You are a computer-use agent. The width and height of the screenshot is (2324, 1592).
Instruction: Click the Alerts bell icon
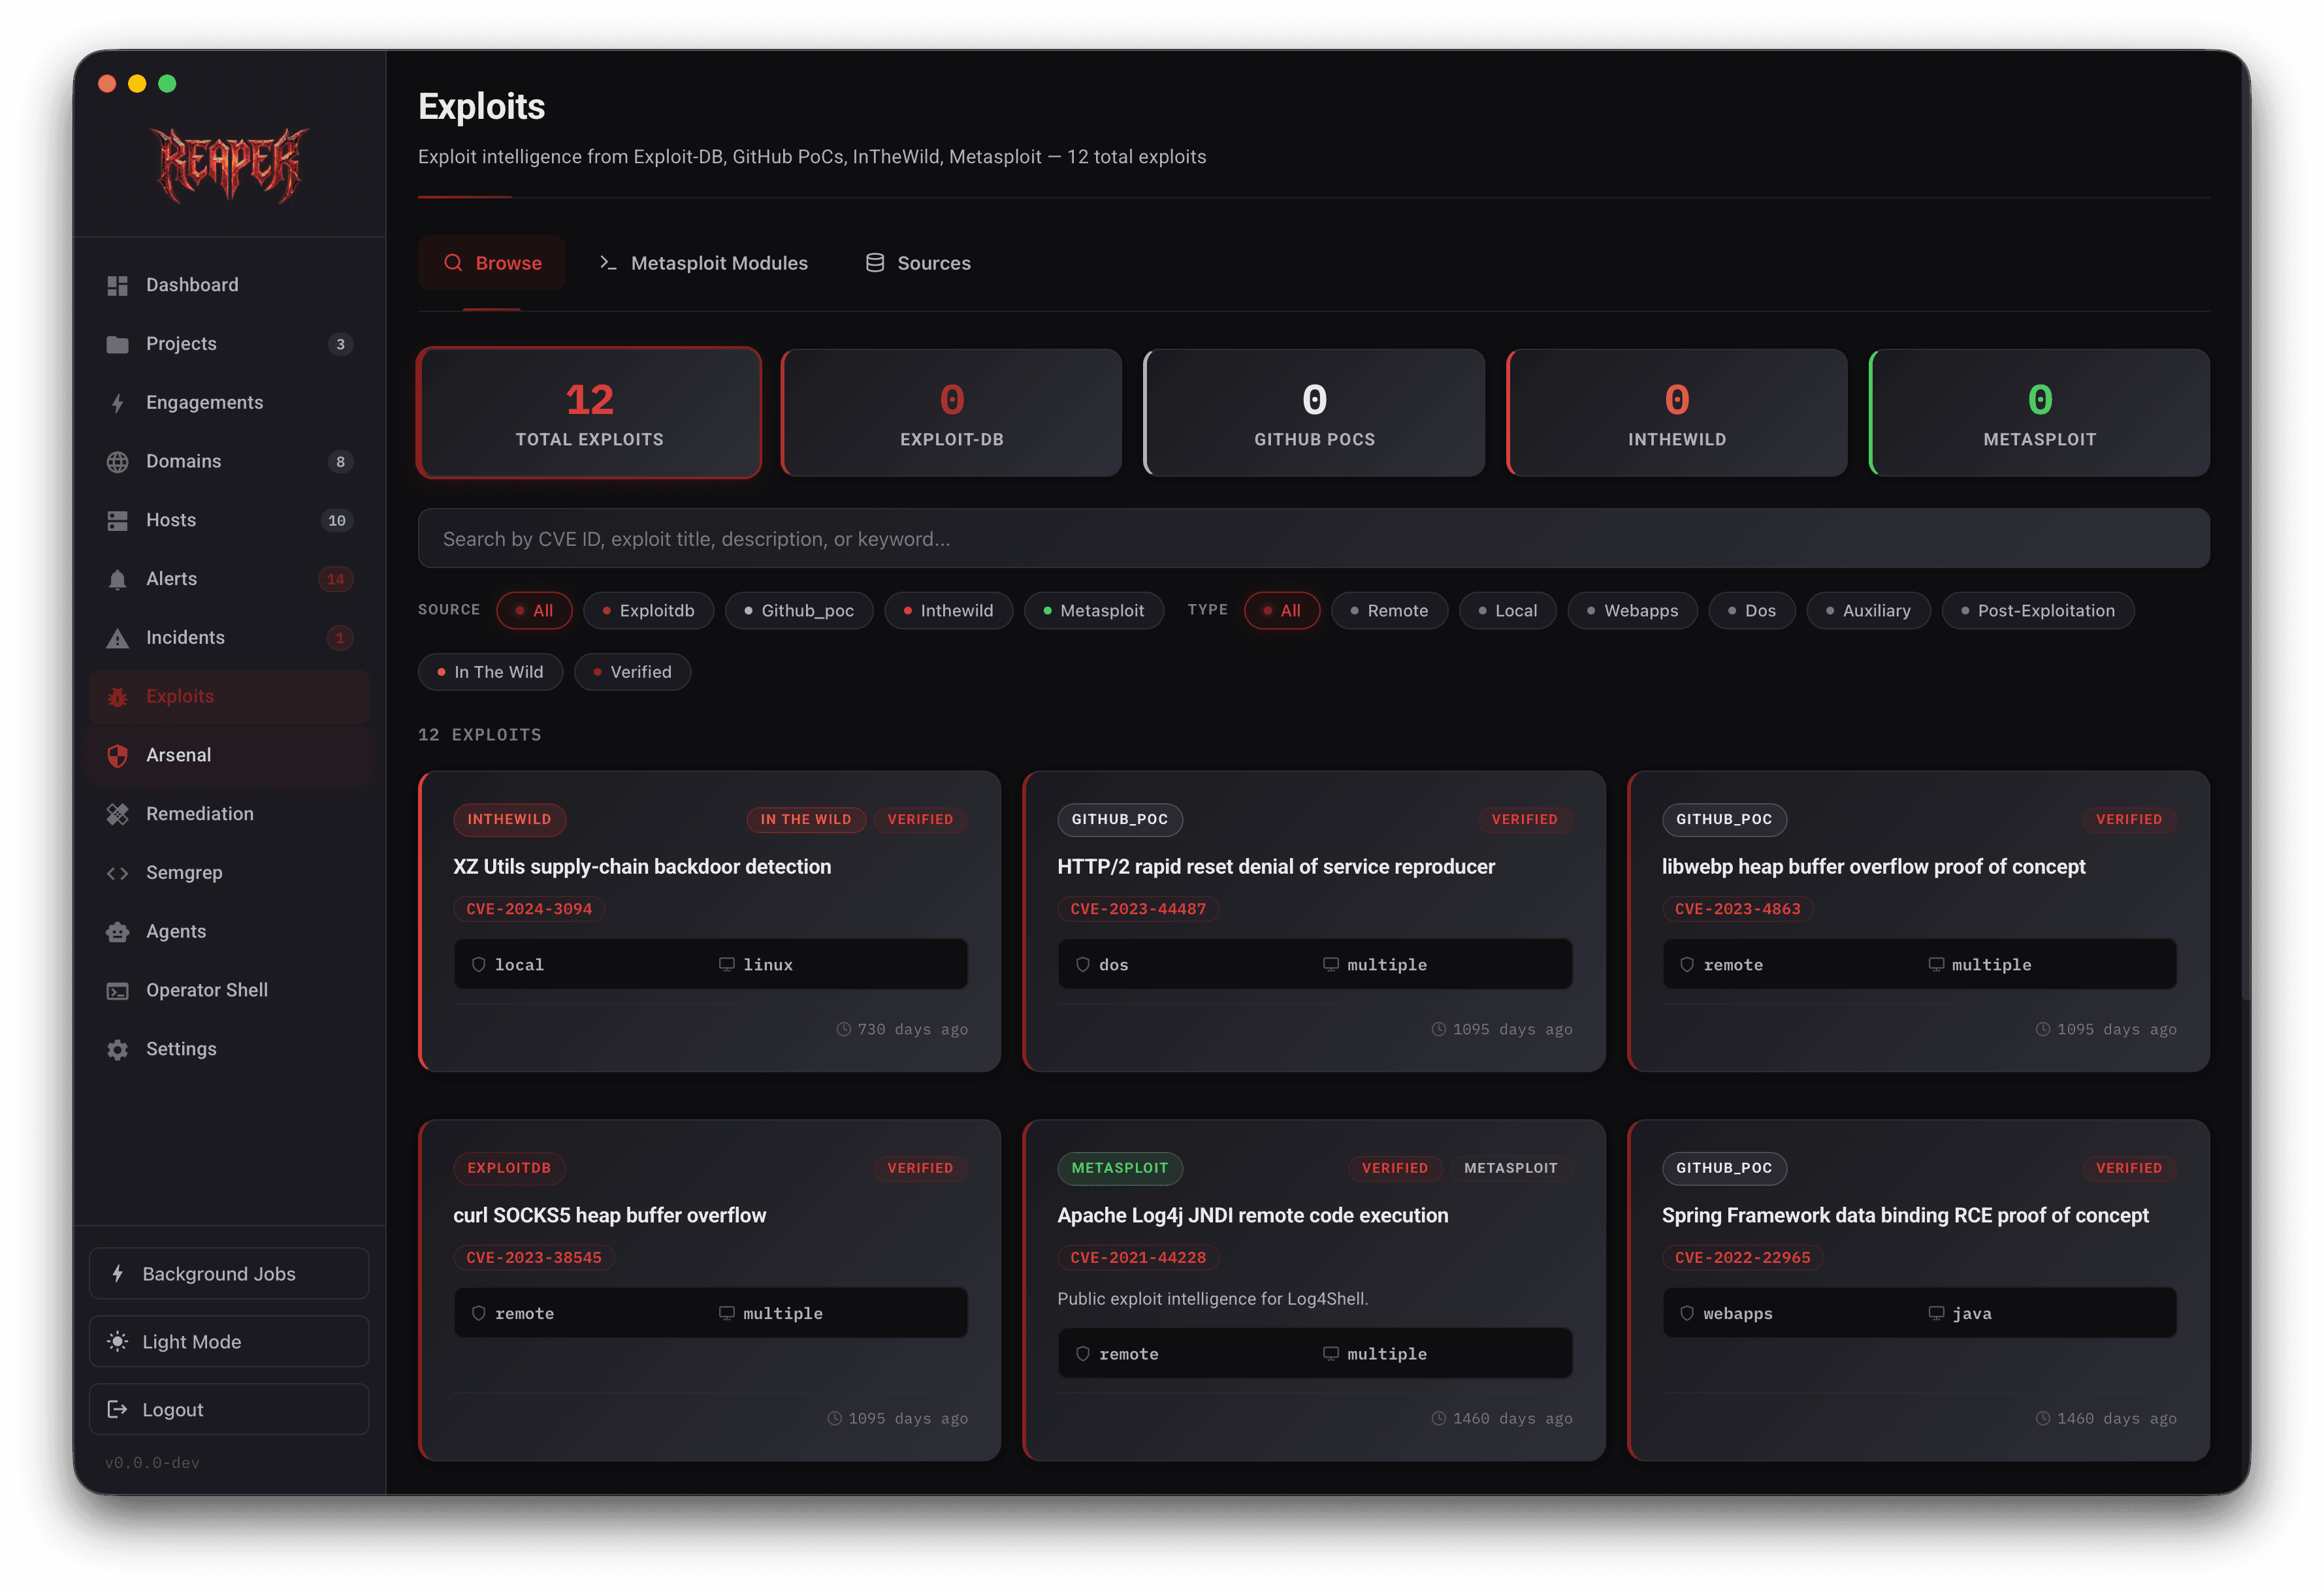pos(117,580)
